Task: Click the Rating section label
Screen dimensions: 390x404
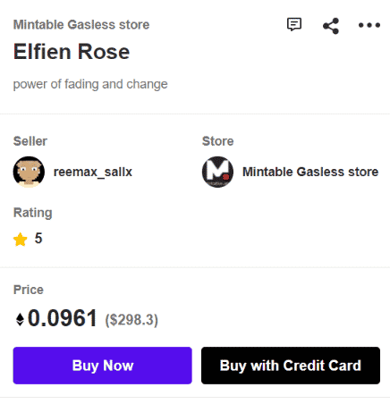Action: (x=33, y=213)
